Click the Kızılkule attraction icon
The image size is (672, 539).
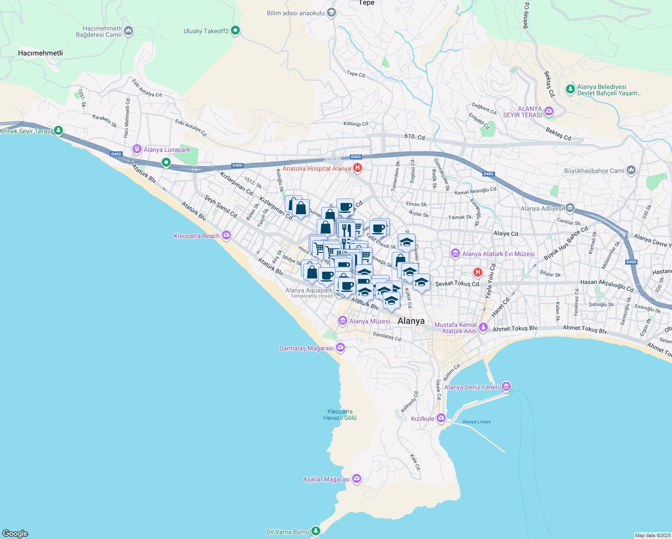coord(441,418)
